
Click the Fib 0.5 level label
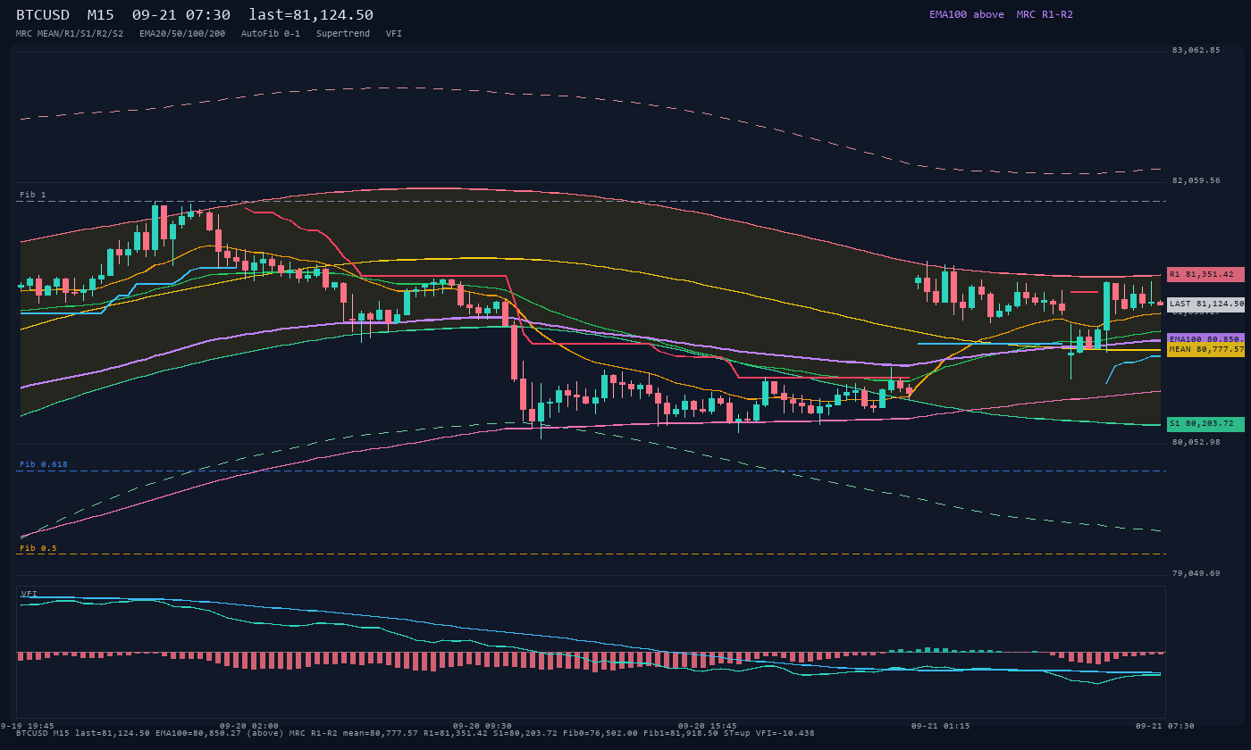(x=38, y=548)
